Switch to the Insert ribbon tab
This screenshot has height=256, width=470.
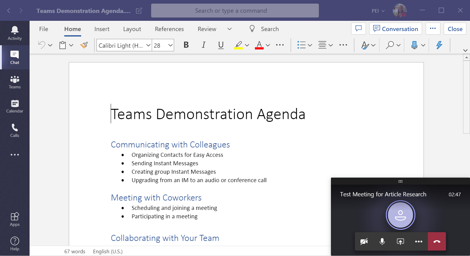(102, 29)
